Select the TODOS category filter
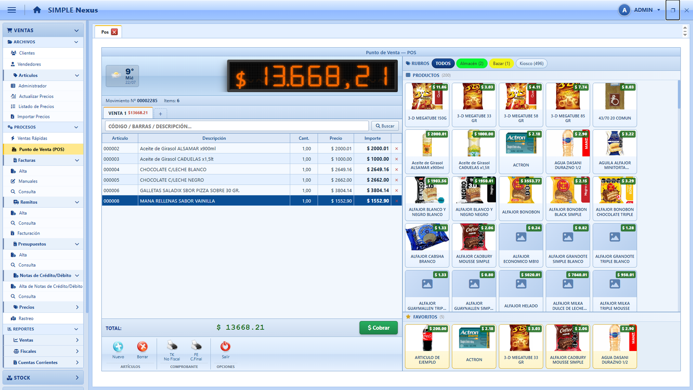This screenshot has height=390, width=693. 443,64
